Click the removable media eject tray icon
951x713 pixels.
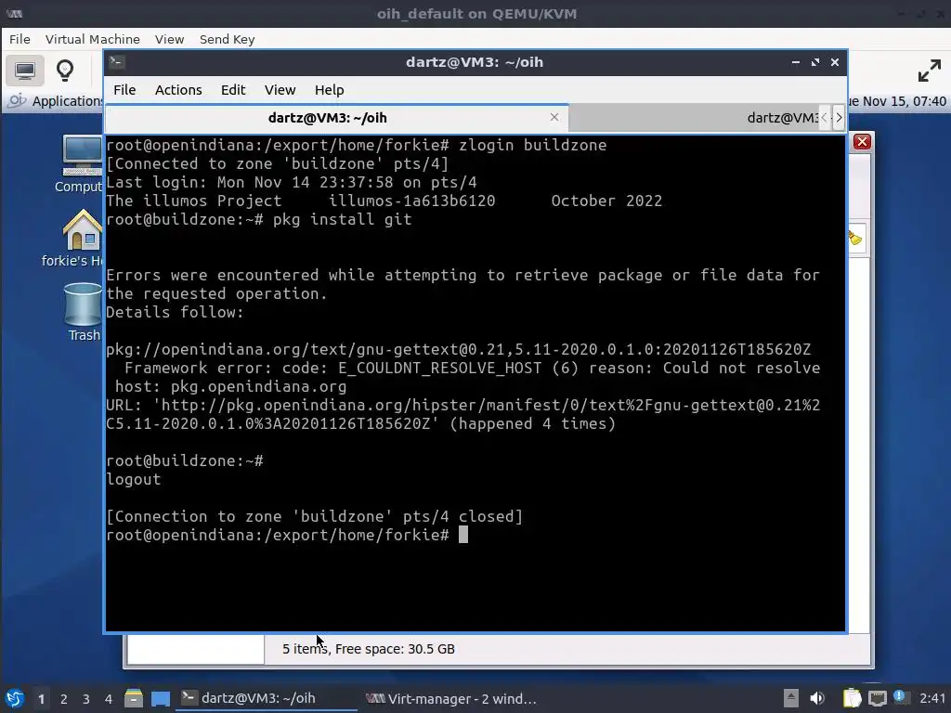(790, 698)
